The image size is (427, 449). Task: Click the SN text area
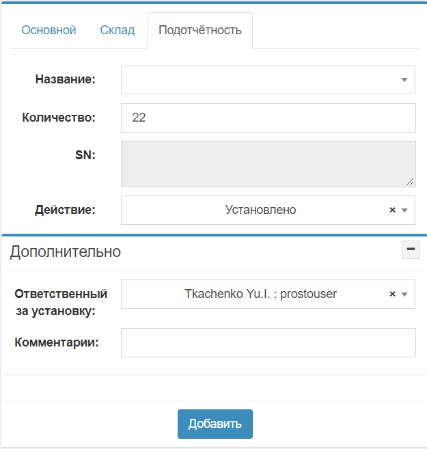click(x=268, y=164)
